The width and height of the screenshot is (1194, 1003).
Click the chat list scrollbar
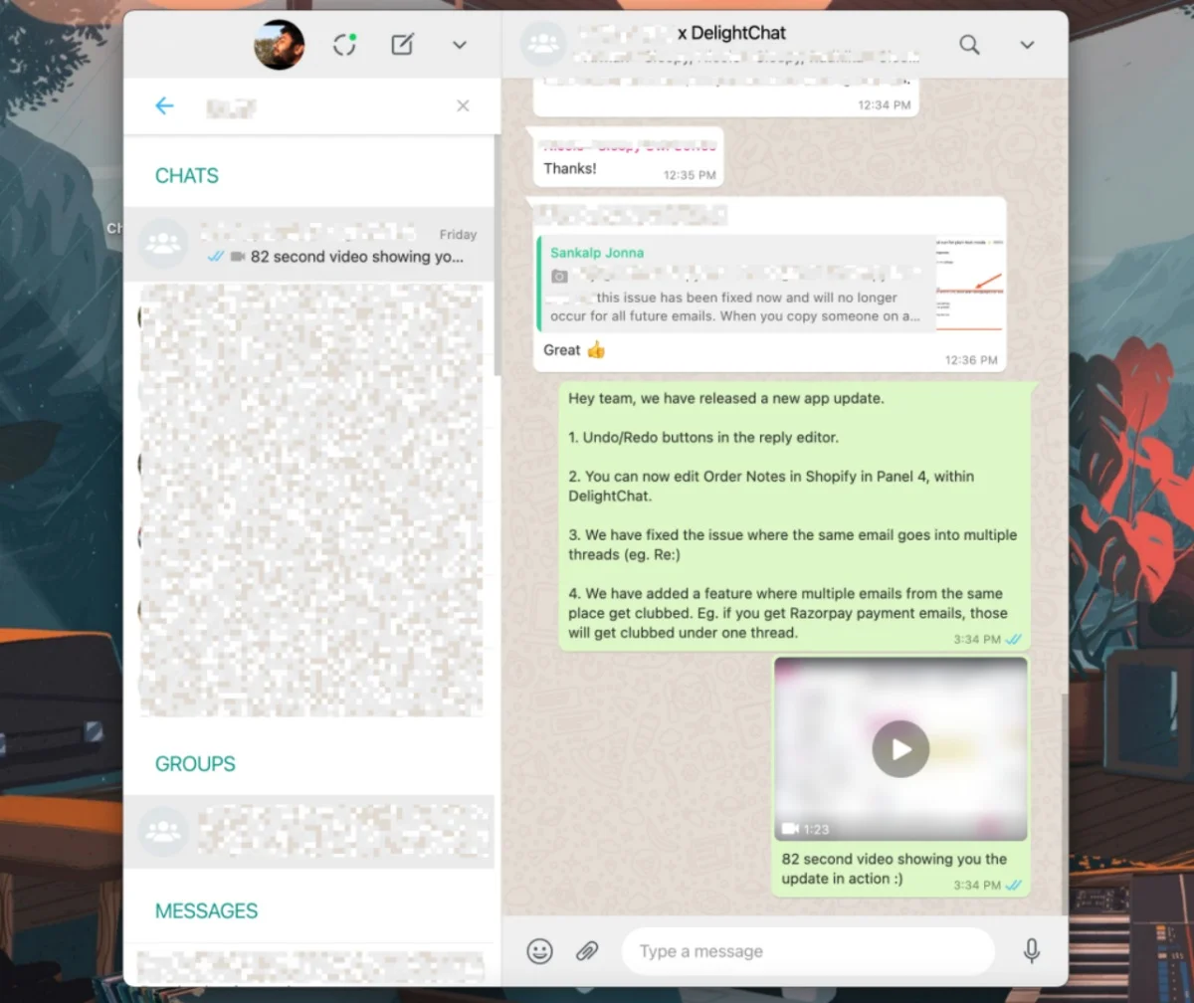[x=497, y=259]
